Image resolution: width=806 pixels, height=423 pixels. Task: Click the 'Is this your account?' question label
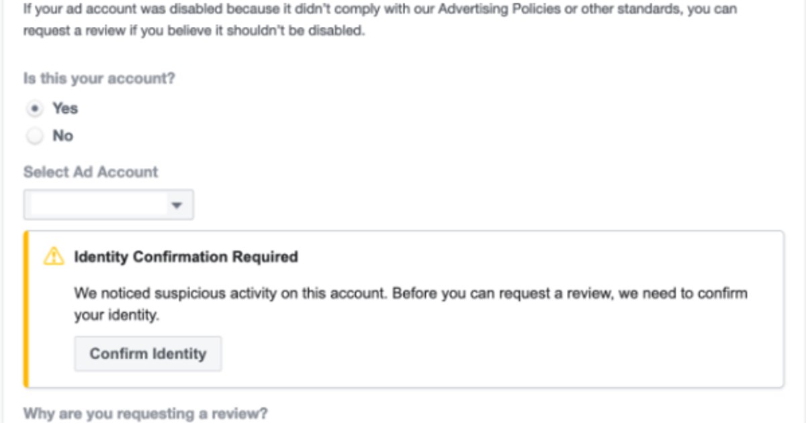(x=99, y=78)
